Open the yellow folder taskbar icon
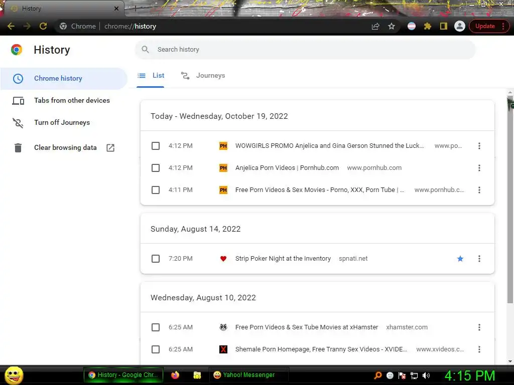This screenshot has width=514, height=385. tap(197, 375)
